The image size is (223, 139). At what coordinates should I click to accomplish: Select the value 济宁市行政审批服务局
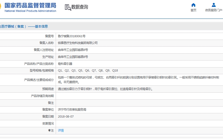(x=72, y=110)
